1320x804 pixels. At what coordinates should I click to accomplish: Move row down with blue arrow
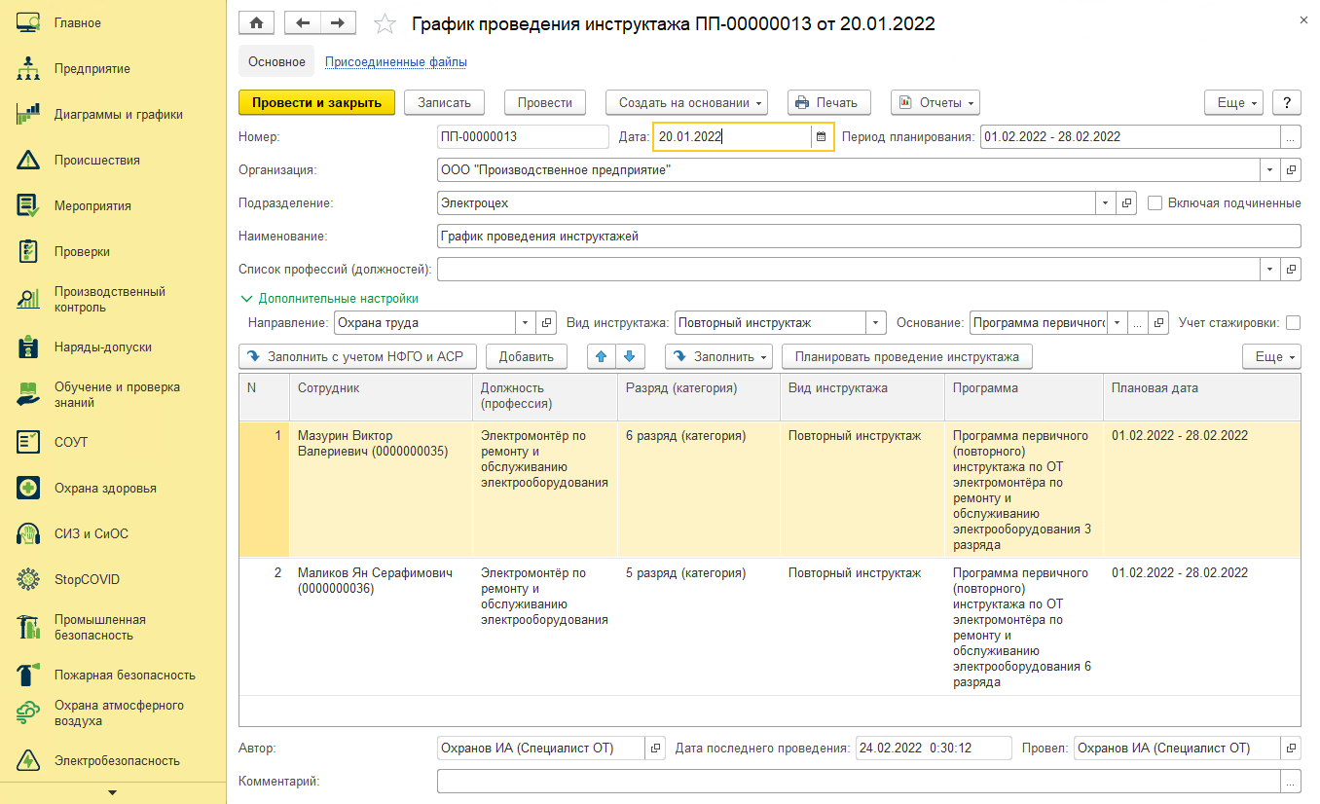[628, 357]
